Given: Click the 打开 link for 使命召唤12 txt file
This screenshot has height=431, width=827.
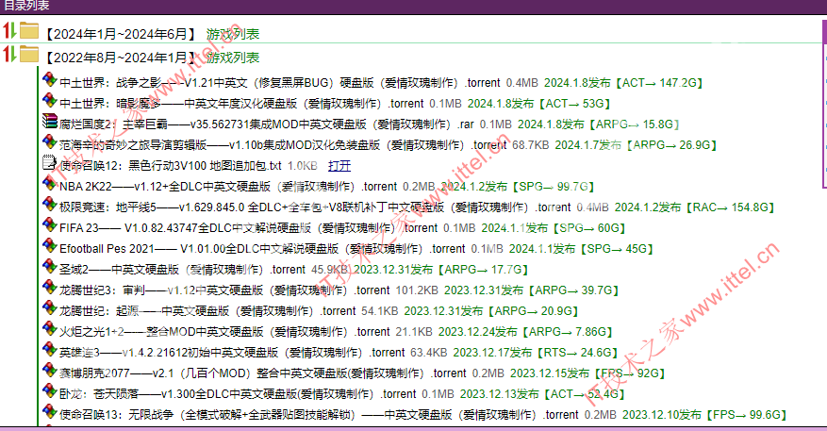Looking at the screenshot, I should pos(339,166).
